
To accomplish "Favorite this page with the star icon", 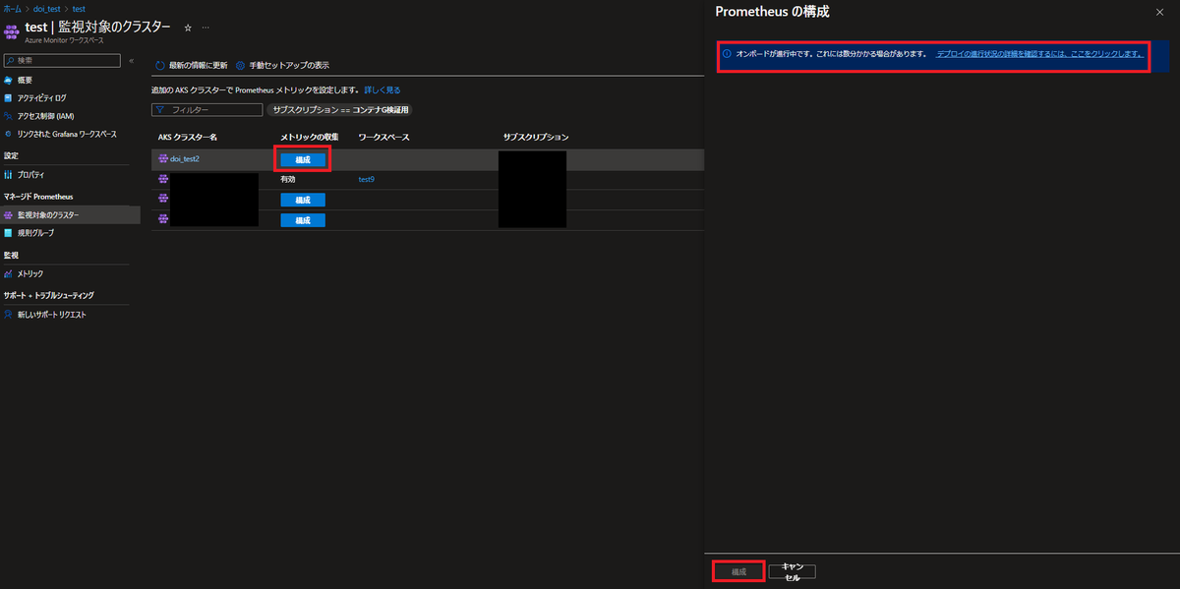I will tap(188, 28).
